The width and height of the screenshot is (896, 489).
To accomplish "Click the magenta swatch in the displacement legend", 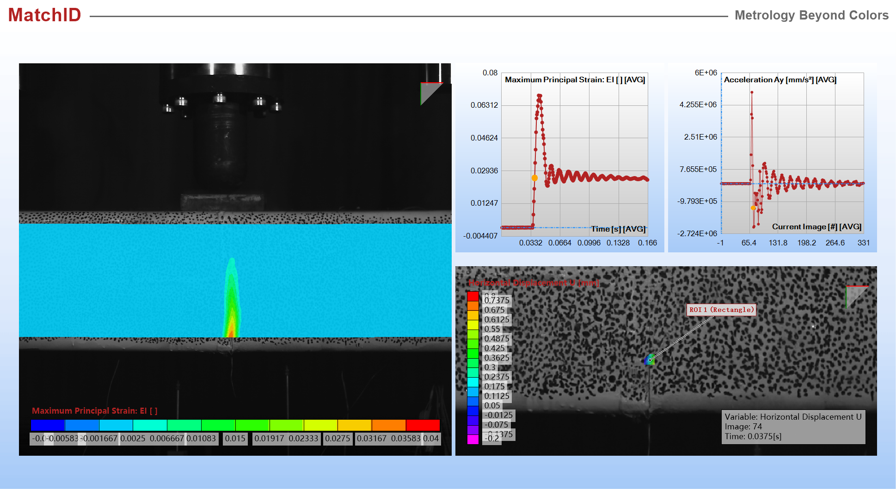I will [x=473, y=440].
